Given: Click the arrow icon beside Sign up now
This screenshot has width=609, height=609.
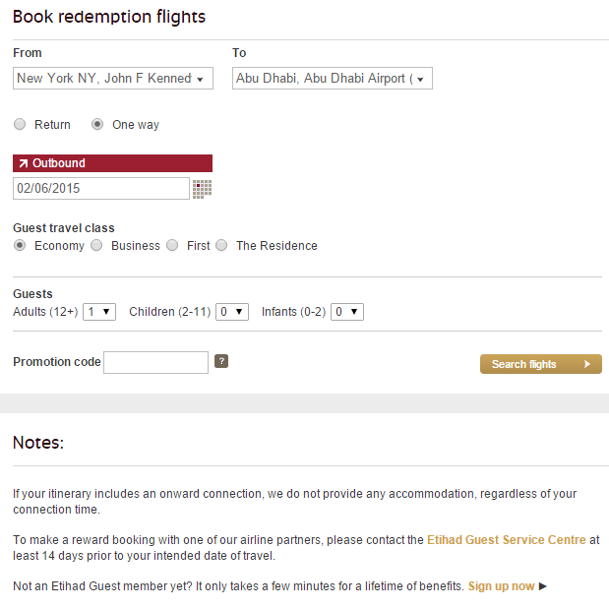Looking at the screenshot, I should [x=542, y=586].
